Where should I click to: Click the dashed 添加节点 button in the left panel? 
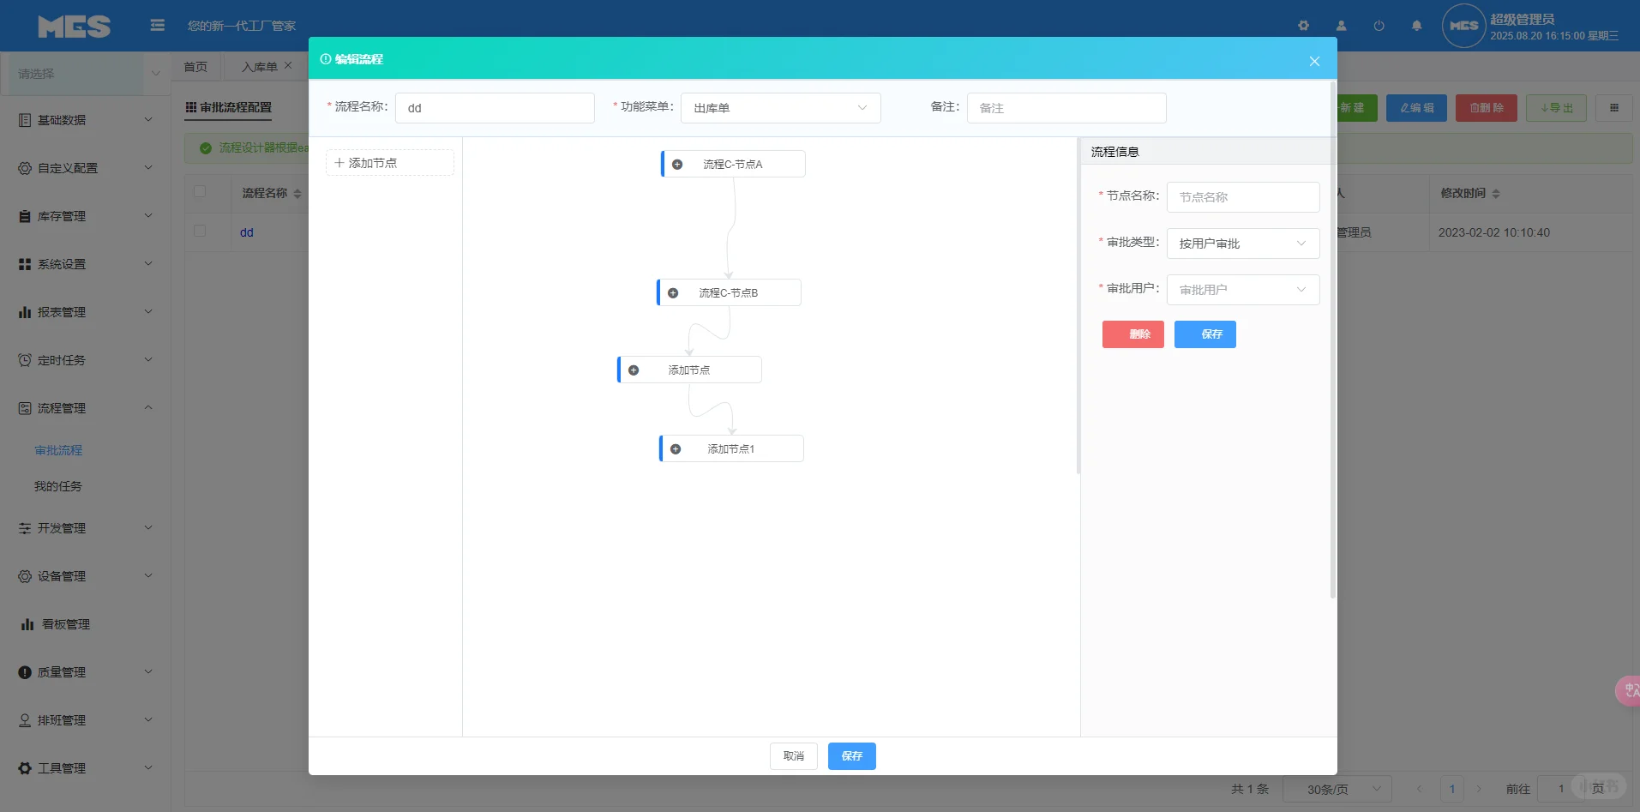tap(390, 163)
